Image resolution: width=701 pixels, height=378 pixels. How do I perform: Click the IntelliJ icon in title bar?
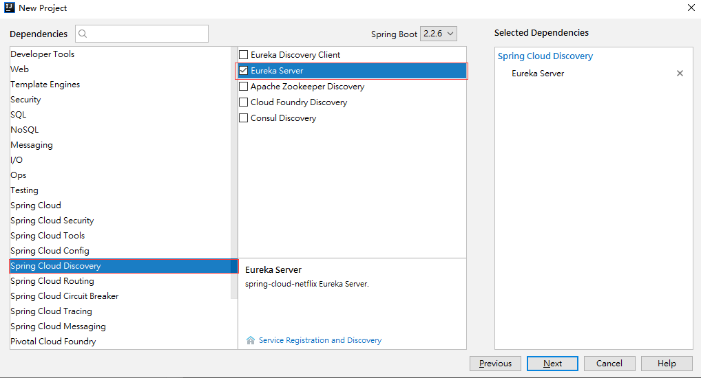click(9, 8)
